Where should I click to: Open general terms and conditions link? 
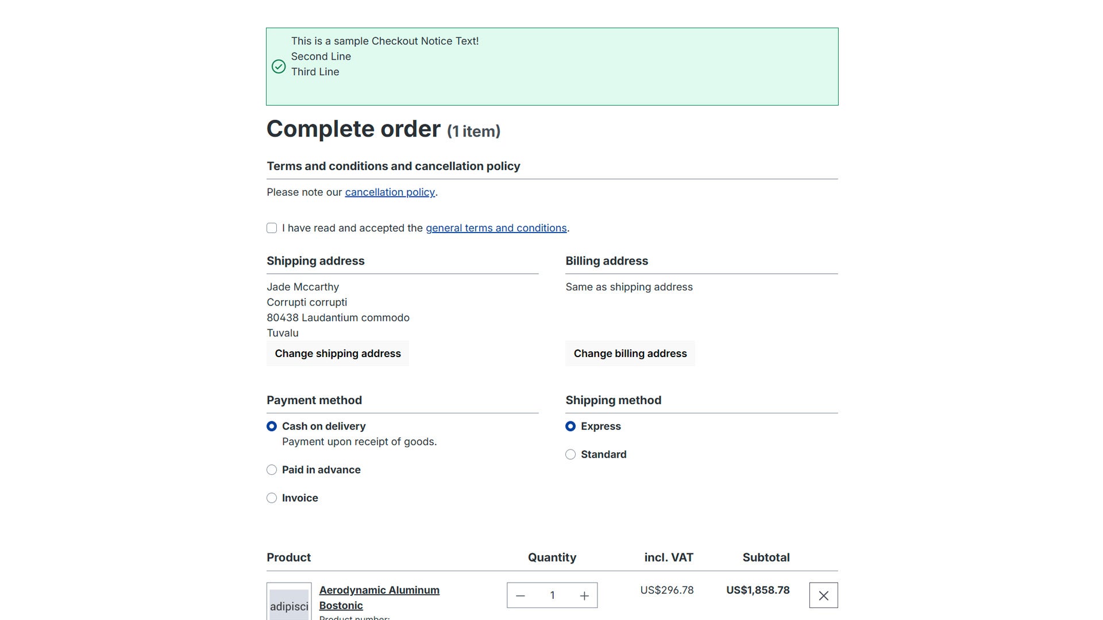(496, 228)
